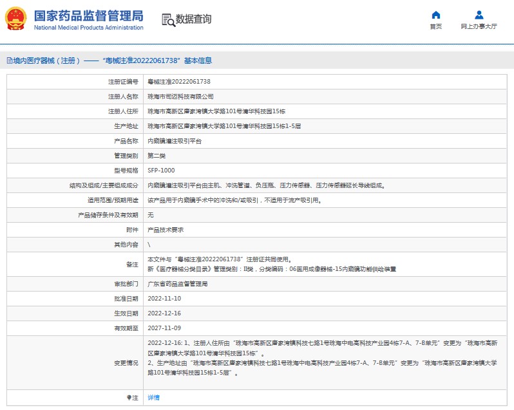Image resolution: width=514 pixels, height=410 pixels.
Task: Open 网上办事大厅 text link
Action: pyautogui.click(x=479, y=27)
